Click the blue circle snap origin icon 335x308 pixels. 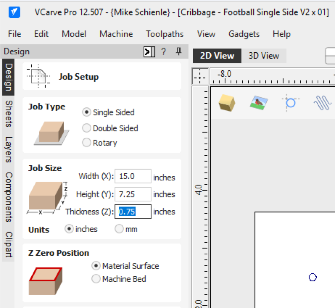[291, 103]
